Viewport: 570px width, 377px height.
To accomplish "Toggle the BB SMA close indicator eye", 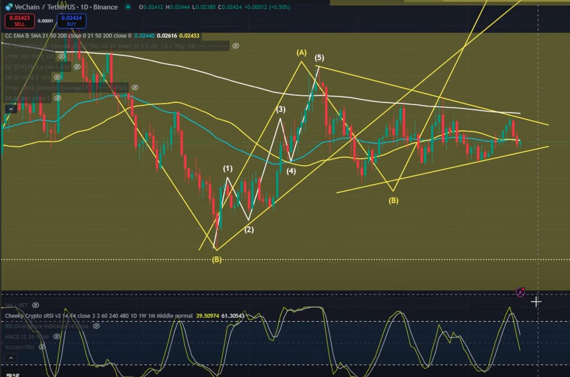I will (x=57, y=98).
